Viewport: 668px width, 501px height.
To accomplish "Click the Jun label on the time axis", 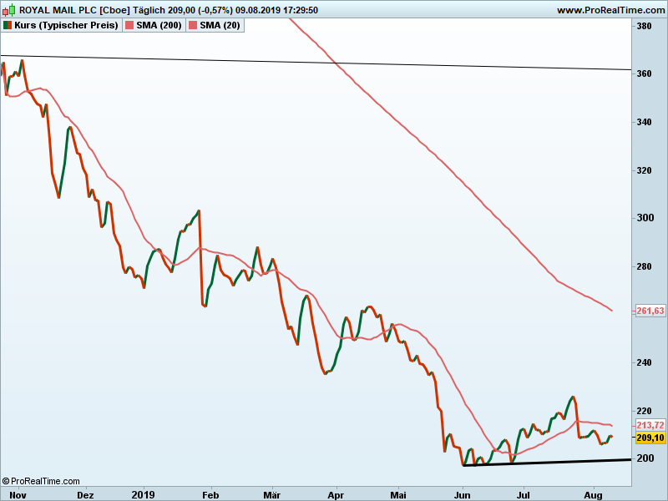I will (462, 494).
